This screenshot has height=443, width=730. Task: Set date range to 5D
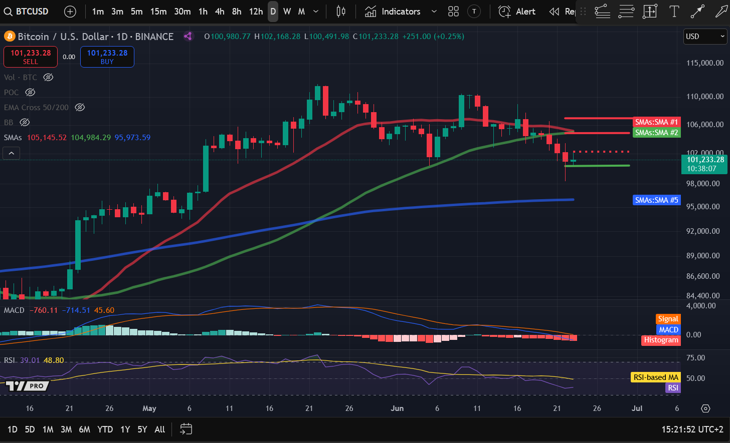pos(30,429)
